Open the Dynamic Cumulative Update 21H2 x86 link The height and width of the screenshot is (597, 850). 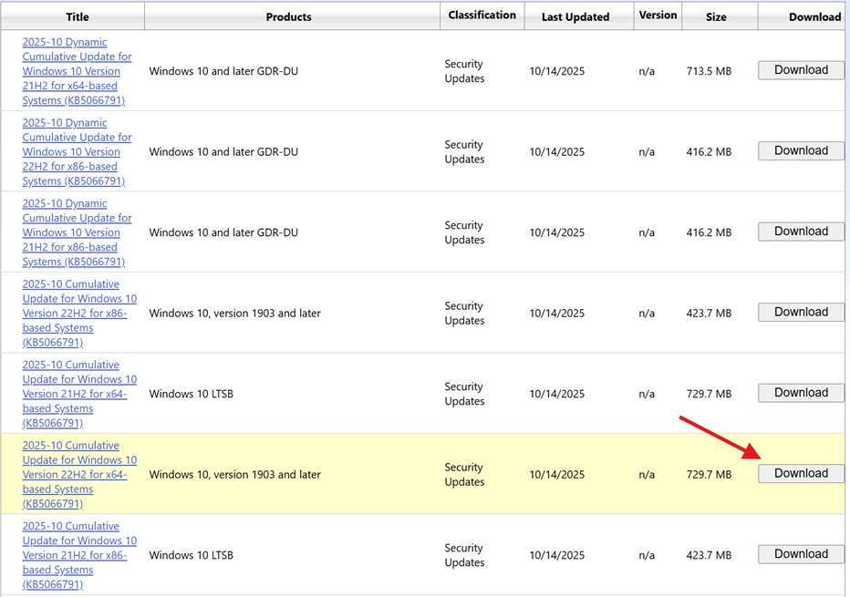(x=77, y=232)
